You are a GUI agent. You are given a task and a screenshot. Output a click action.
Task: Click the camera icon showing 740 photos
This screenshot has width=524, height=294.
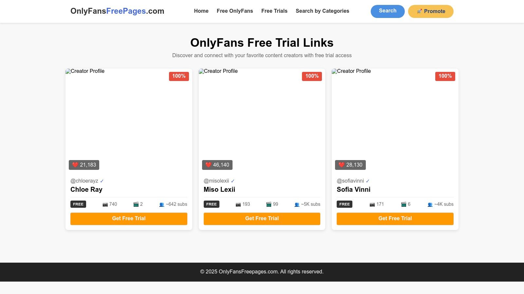105,204
